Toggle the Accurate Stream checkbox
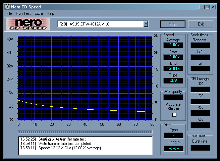Screen dimensions: 220x161 174,115
